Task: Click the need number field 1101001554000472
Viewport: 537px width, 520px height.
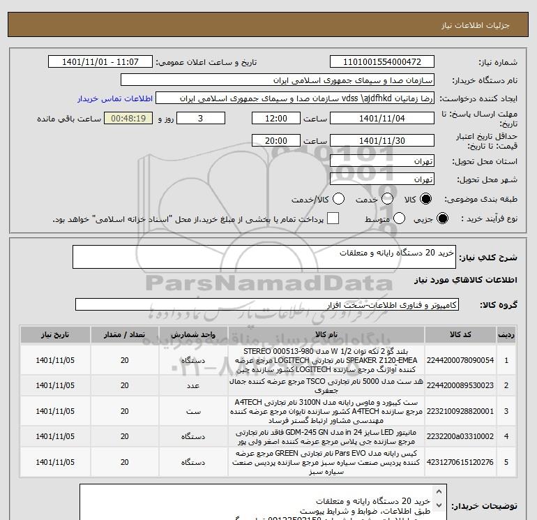Action: point(382,61)
